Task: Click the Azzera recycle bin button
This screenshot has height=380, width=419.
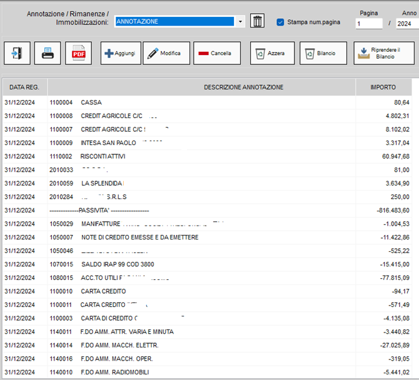Action: click(272, 54)
